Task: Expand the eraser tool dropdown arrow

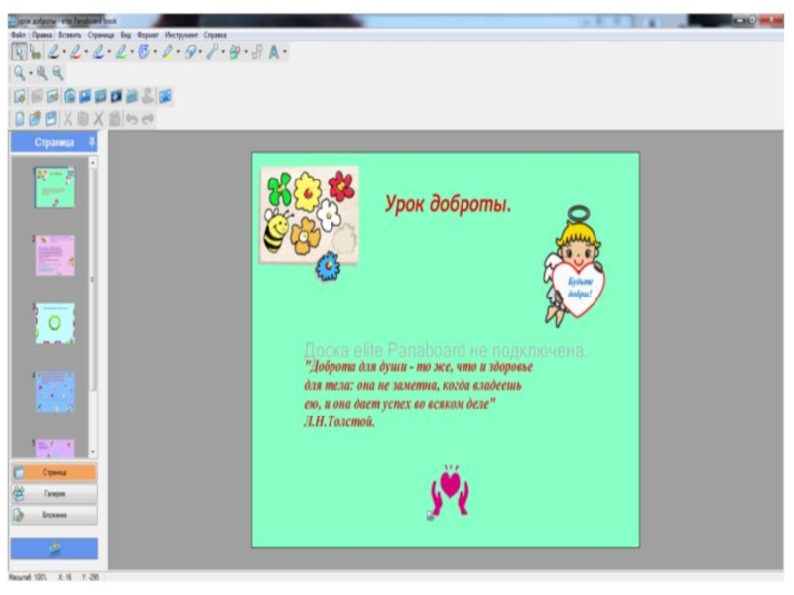Action: [201, 52]
